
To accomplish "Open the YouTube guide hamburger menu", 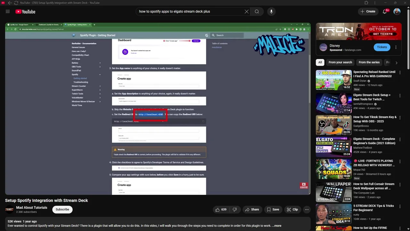I will click(x=8, y=12).
